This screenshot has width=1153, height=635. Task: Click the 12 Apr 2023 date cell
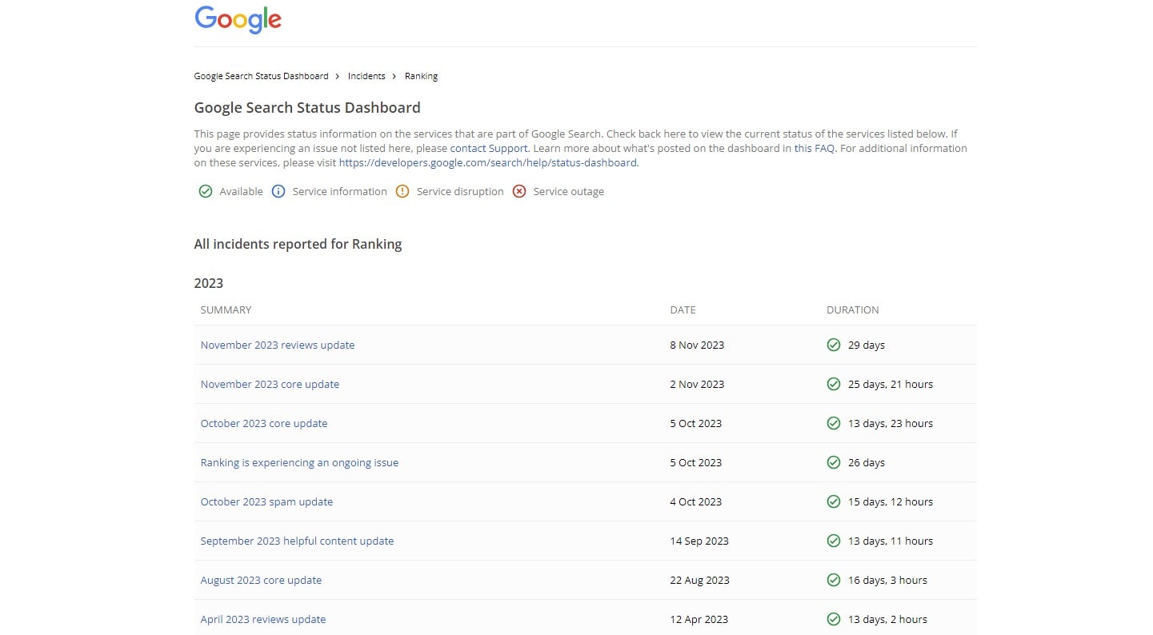pyautogui.click(x=699, y=619)
